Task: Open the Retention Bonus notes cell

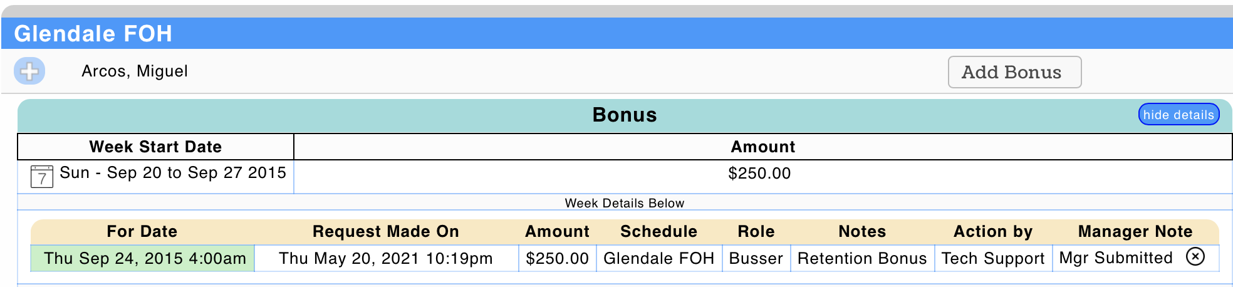Action: coord(861,259)
